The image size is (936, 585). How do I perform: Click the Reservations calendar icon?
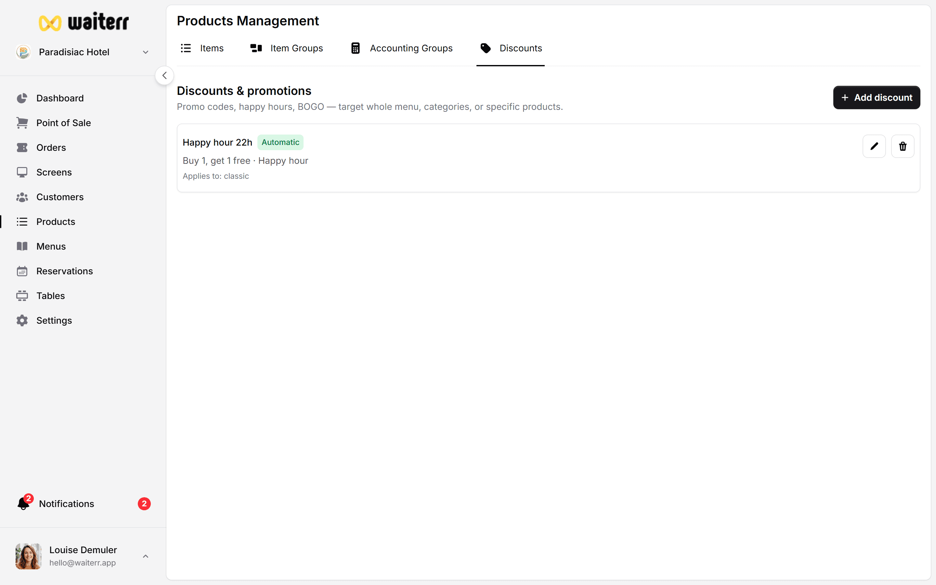tap(22, 271)
